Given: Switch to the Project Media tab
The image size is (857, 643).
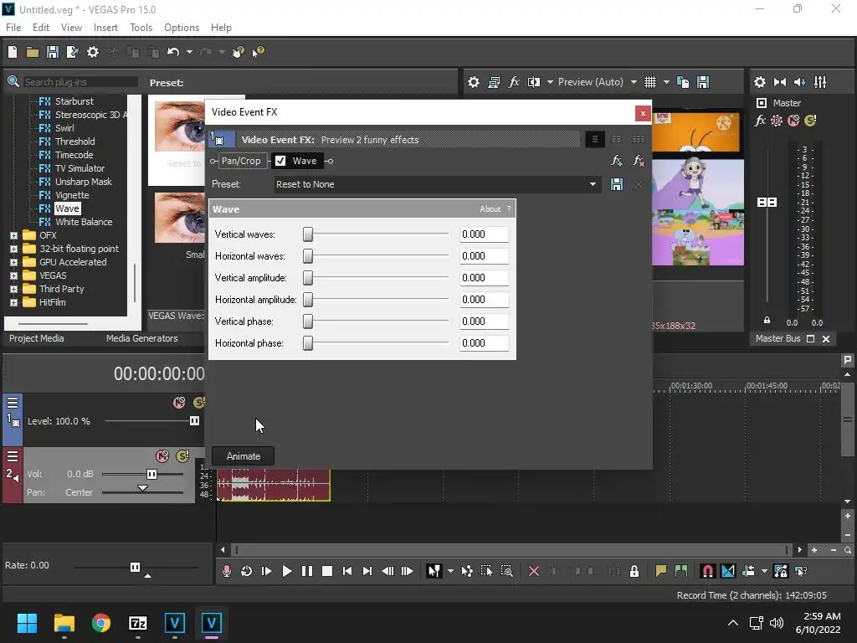Looking at the screenshot, I should pyautogui.click(x=37, y=338).
